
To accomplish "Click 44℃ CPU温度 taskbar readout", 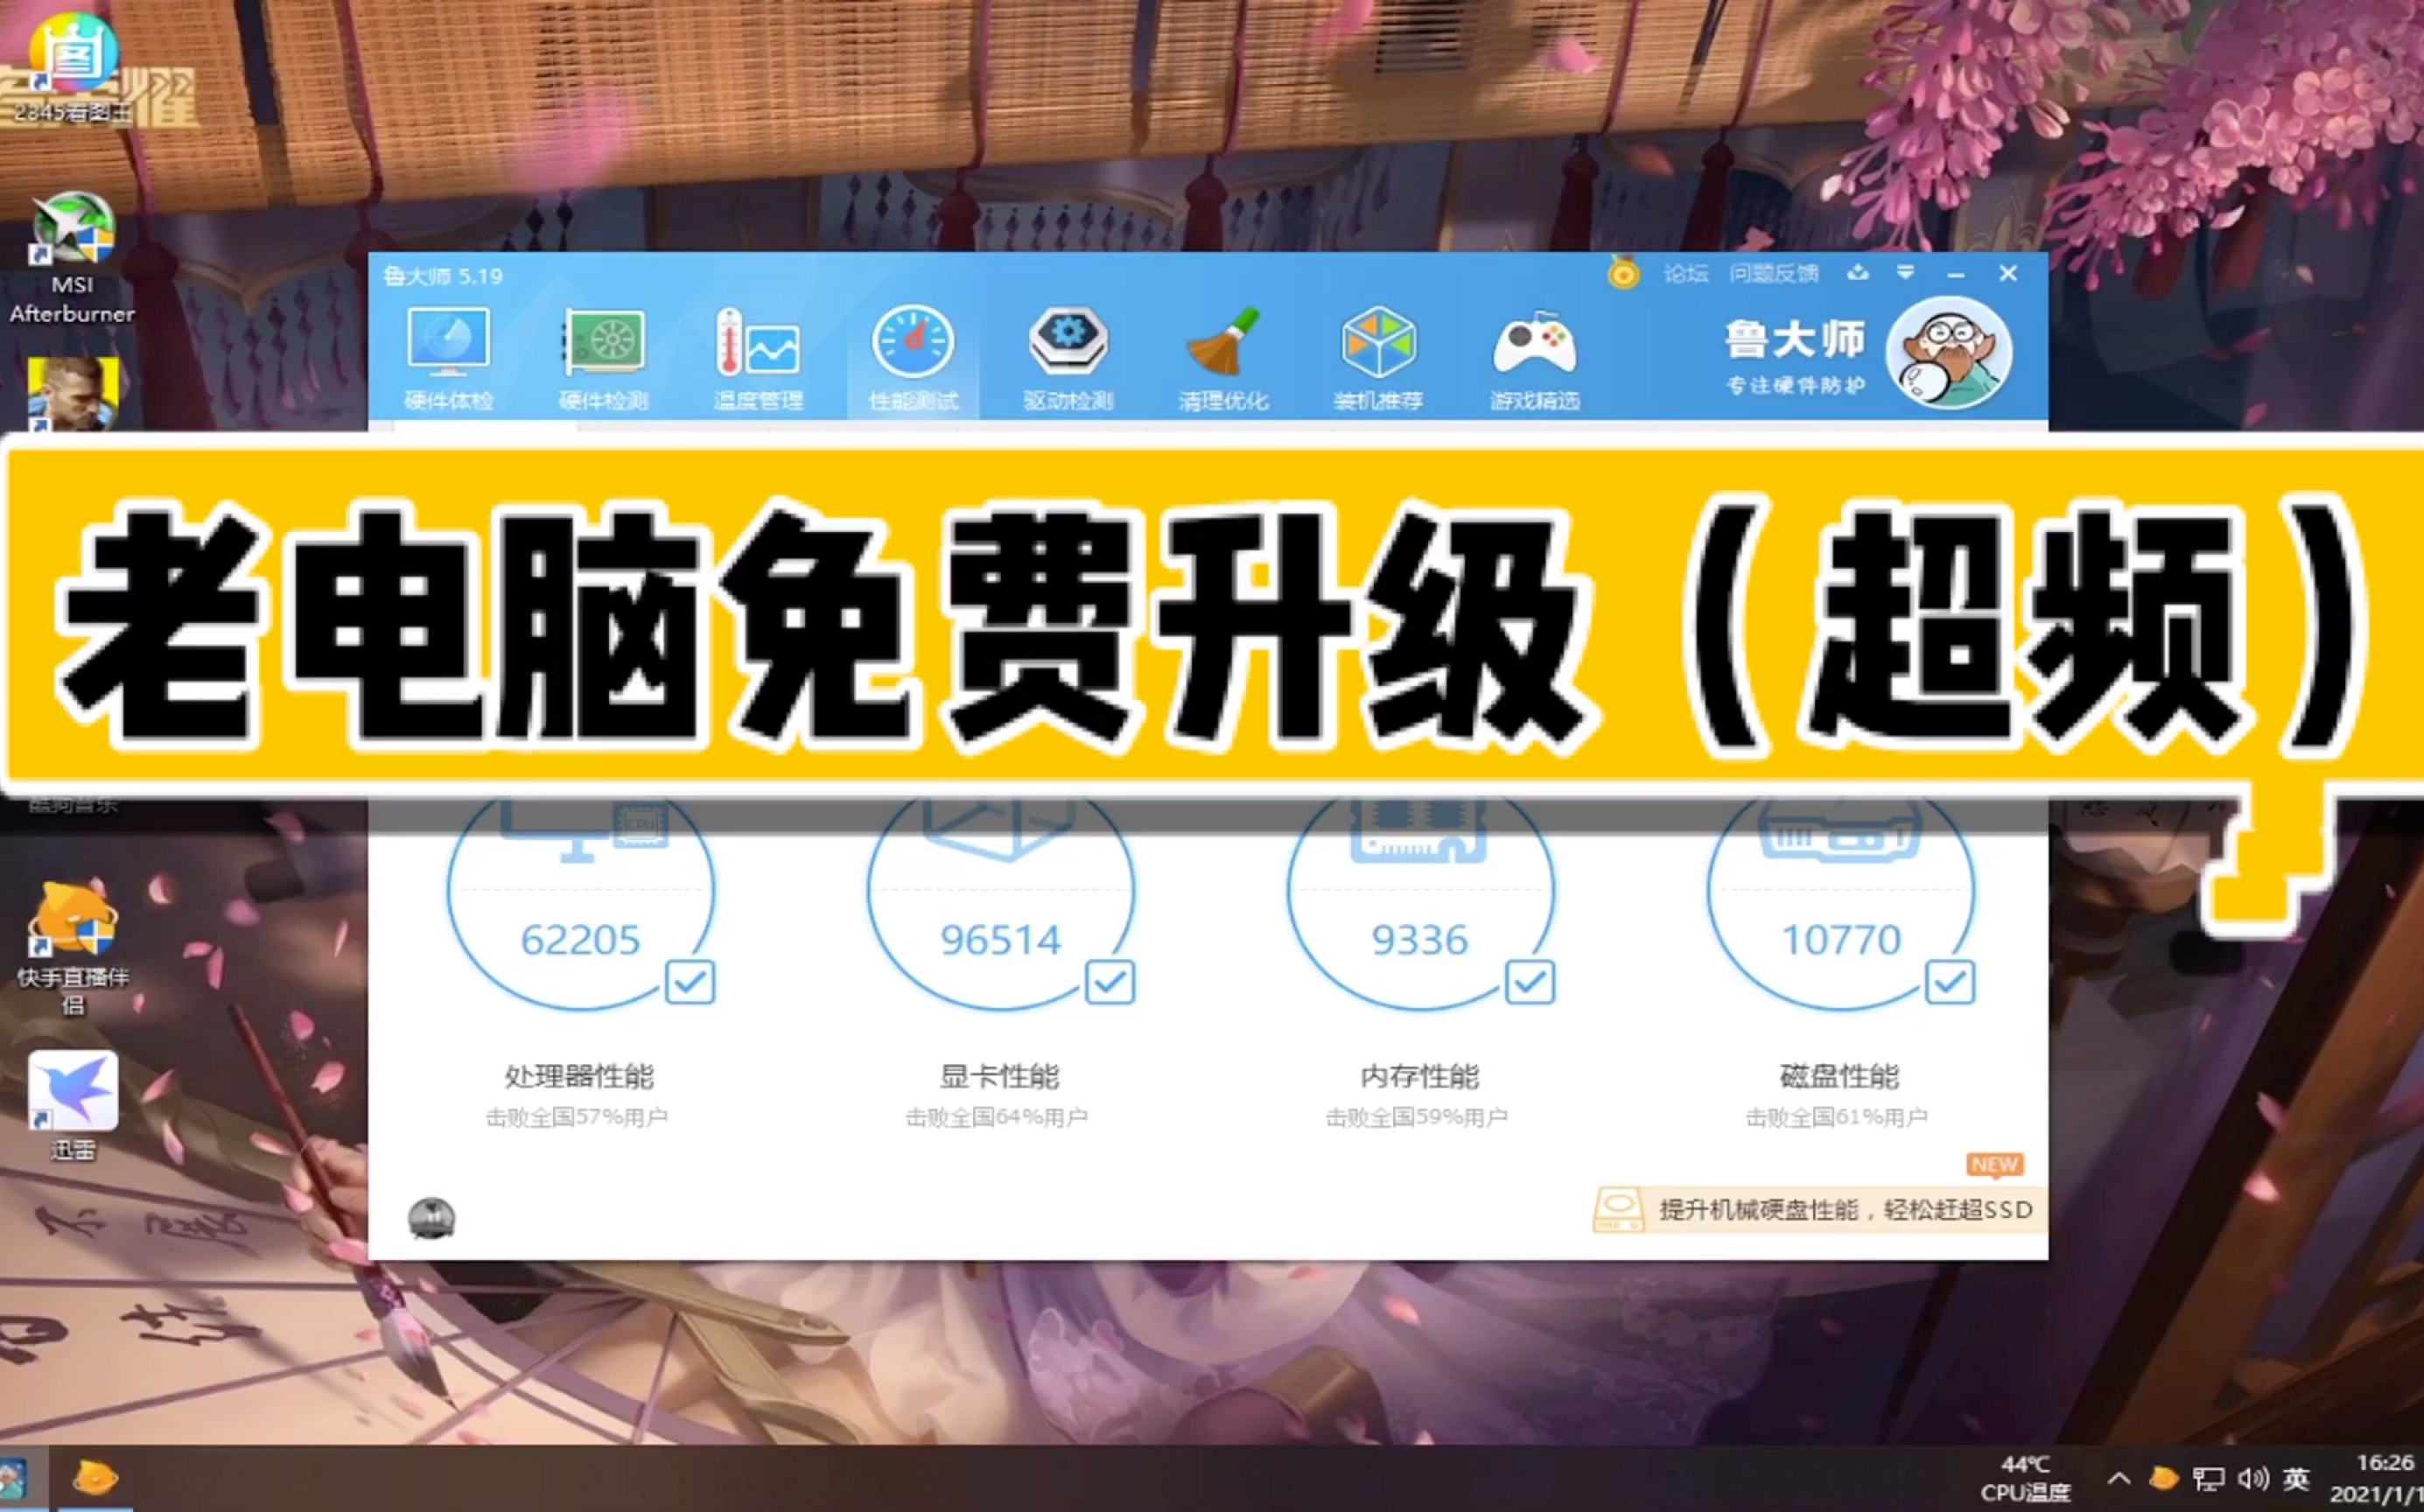I will pyautogui.click(x=2025, y=1478).
